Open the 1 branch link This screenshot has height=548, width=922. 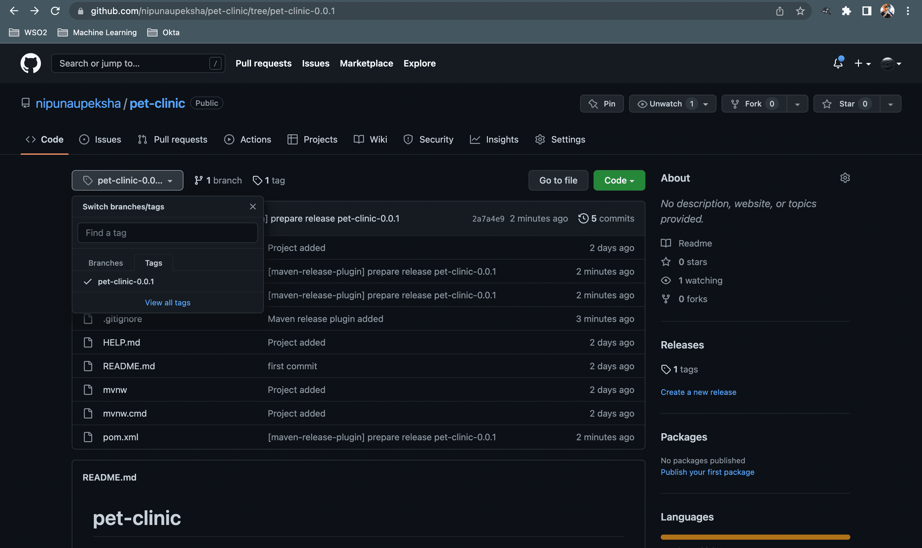coord(218,180)
